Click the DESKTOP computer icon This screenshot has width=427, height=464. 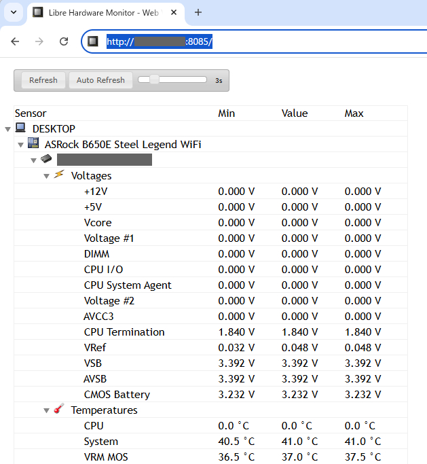[20, 128]
